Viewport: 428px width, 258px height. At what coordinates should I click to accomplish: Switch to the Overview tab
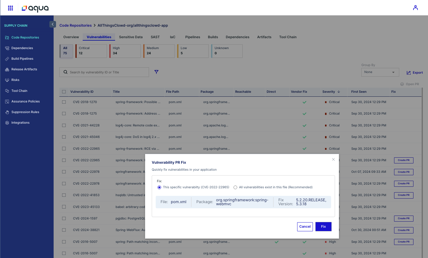tap(71, 37)
